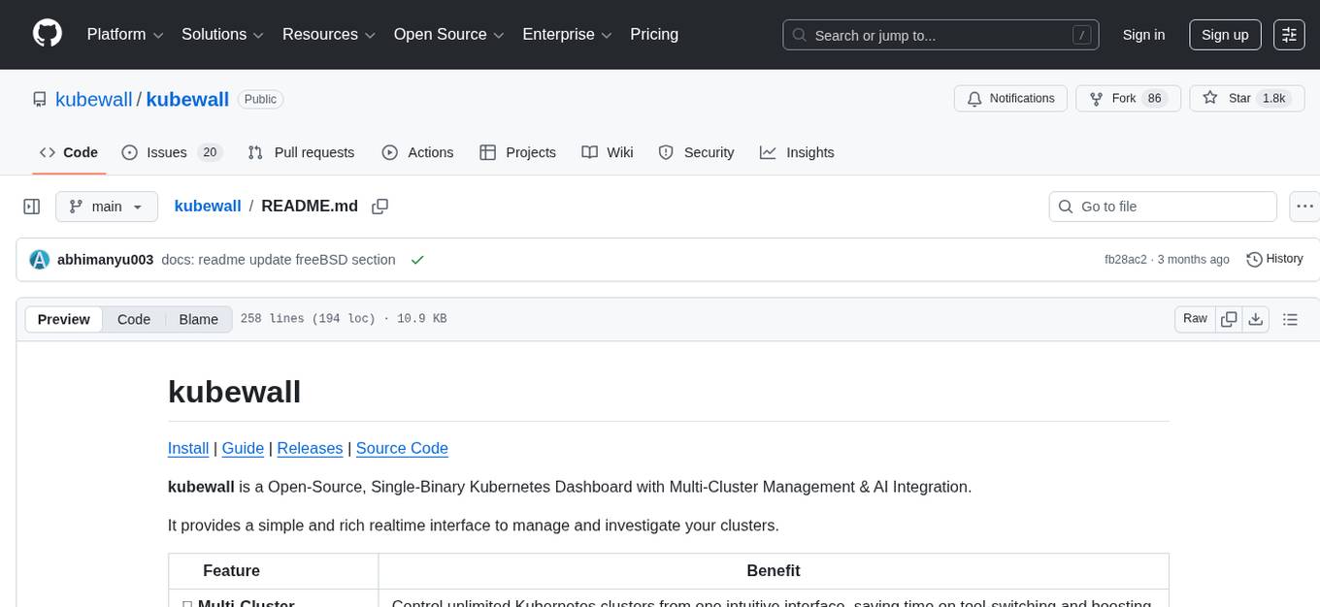Open the file outline list icon
Screen dimensions: 1320x607
coord(1291,318)
